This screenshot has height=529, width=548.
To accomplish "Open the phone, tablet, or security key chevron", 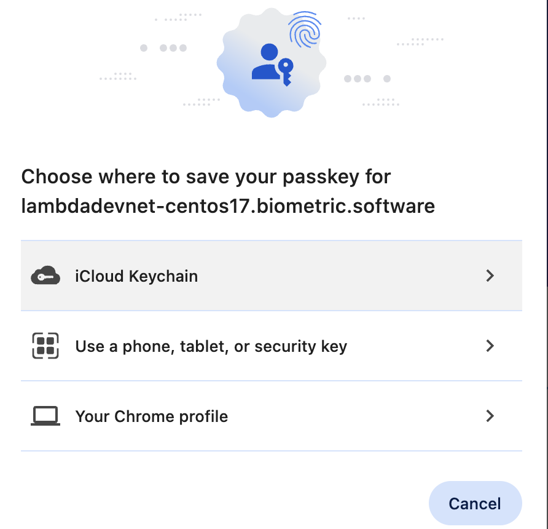I will pos(490,346).
